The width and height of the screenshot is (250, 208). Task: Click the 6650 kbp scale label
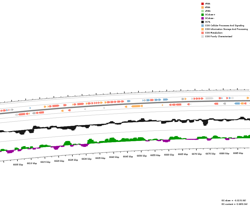[x=142, y=156]
